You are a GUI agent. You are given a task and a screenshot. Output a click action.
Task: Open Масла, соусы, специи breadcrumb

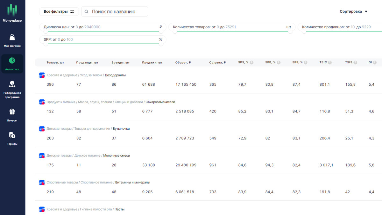tap(95, 102)
